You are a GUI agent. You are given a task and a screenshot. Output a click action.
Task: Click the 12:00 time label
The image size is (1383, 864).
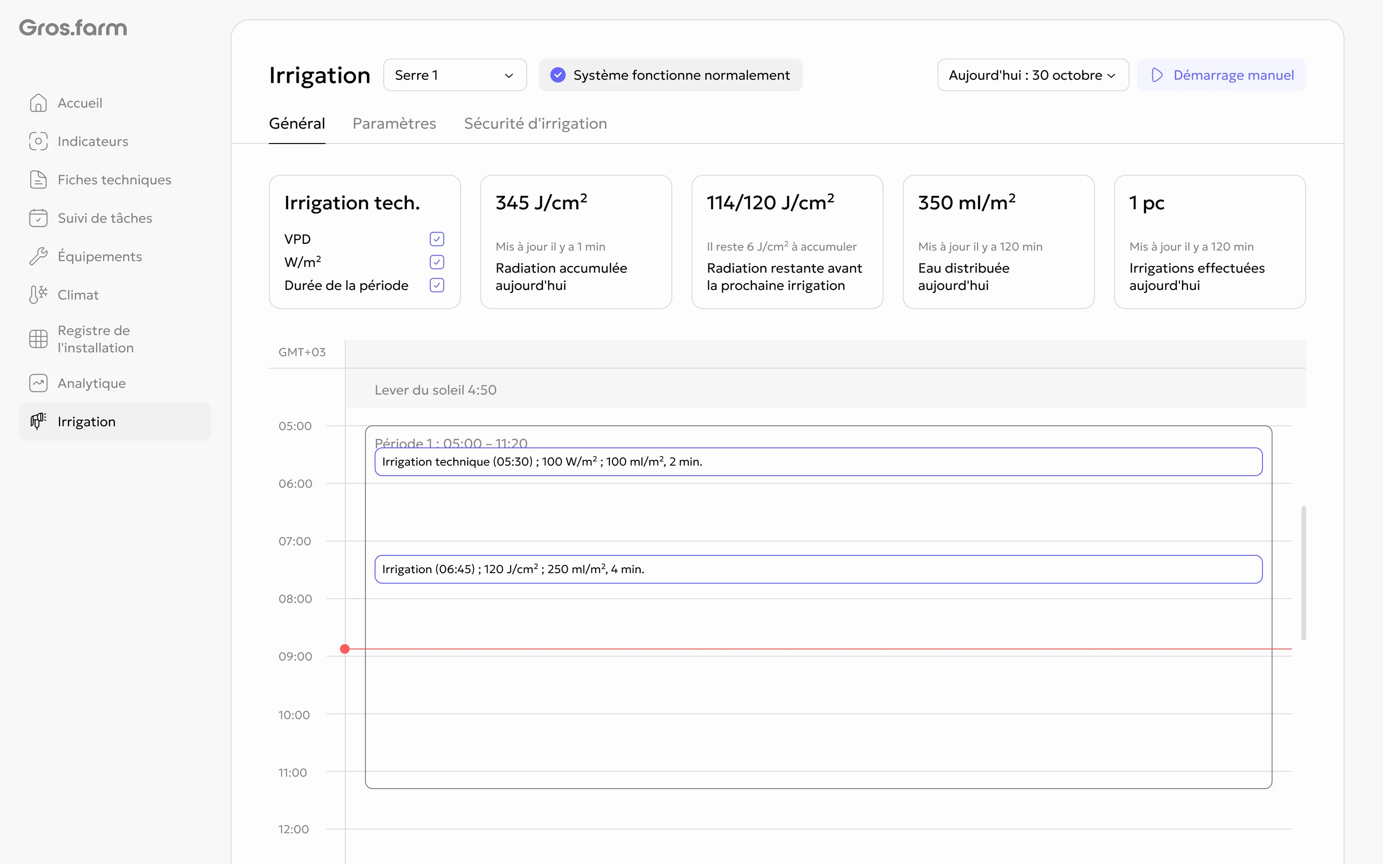coord(293,829)
